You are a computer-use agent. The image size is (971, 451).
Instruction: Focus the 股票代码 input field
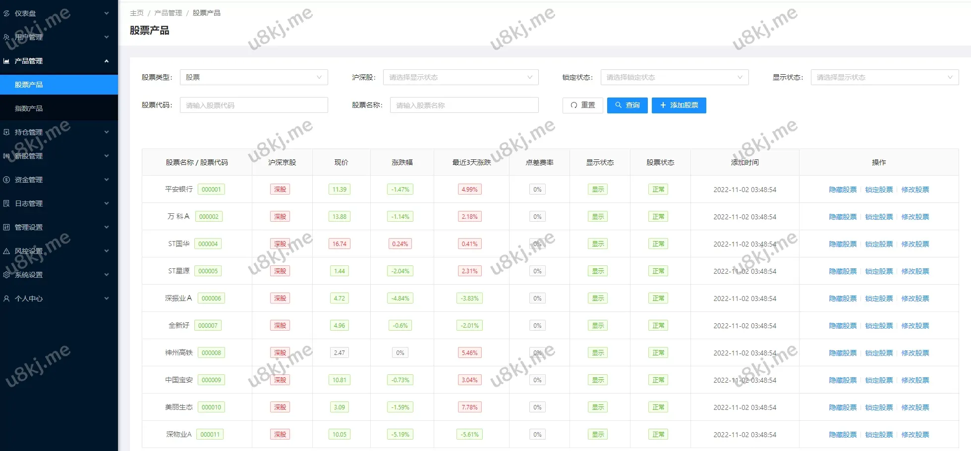pos(253,105)
